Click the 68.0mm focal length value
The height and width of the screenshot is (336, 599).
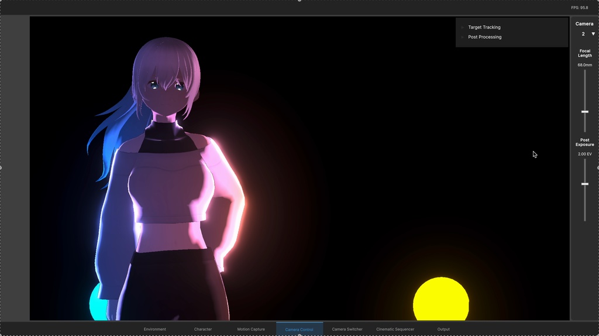pyautogui.click(x=585, y=65)
